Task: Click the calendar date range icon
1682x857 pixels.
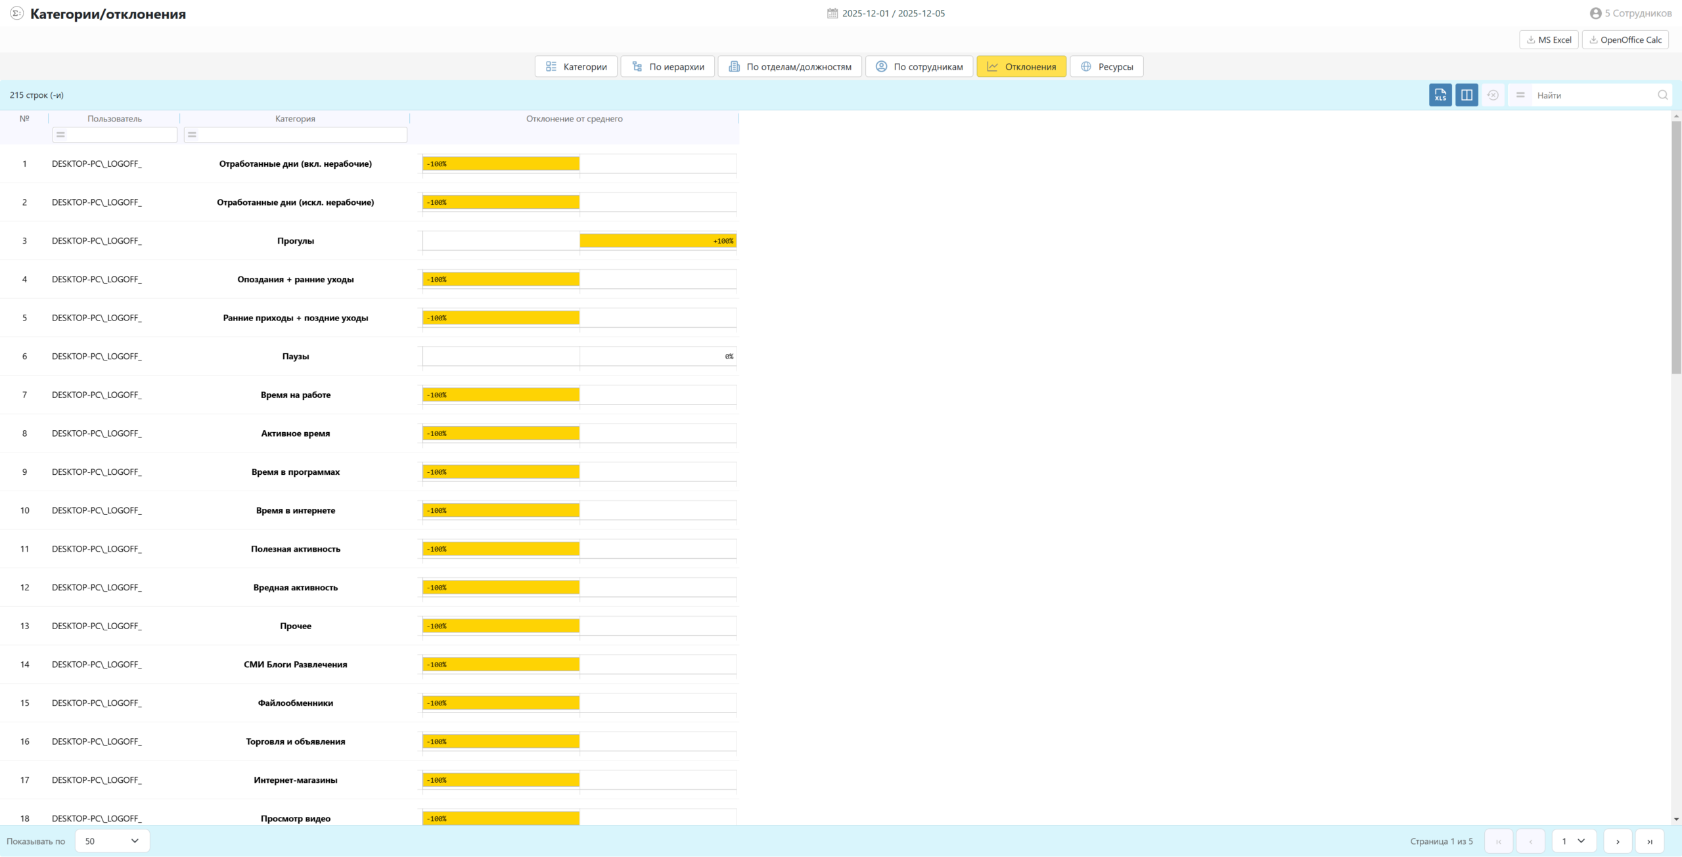Action: pyautogui.click(x=832, y=13)
